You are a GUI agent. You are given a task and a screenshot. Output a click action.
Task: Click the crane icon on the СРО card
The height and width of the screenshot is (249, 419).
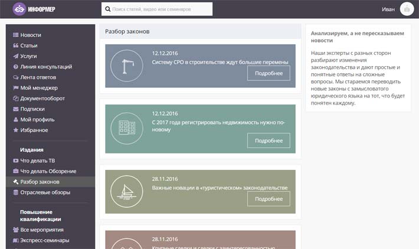tap(127, 65)
